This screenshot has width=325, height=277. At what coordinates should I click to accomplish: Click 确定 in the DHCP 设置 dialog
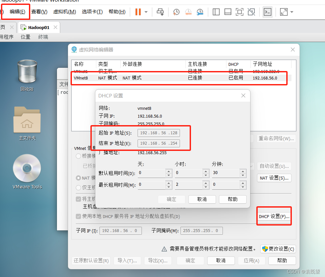click(x=172, y=199)
